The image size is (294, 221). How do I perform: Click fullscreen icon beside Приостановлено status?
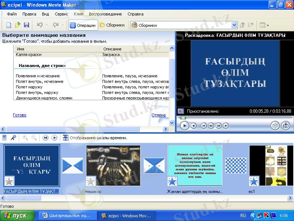pyautogui.click(x=181, y=111)
